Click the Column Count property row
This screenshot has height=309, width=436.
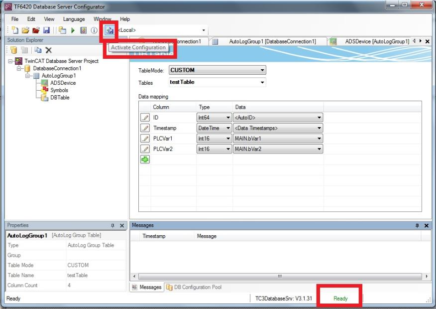point(66,285)
